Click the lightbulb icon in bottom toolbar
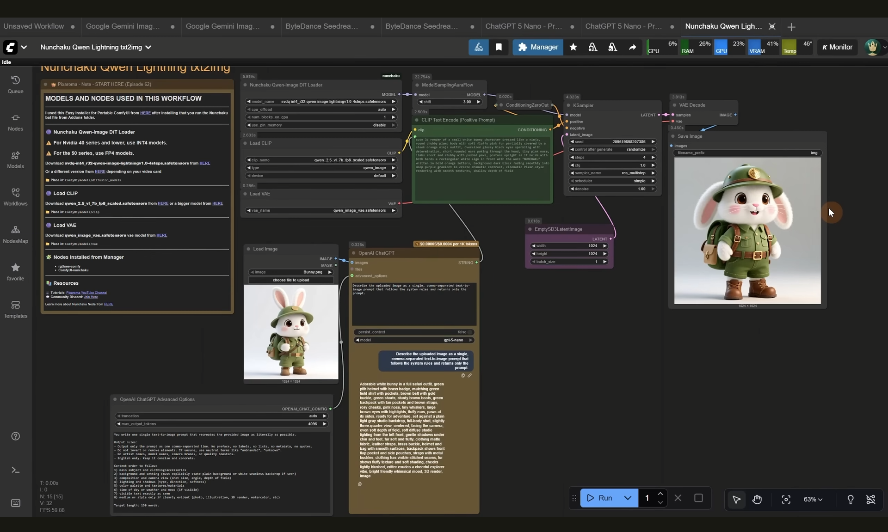Viewport: 888px width, 532px height. pos(850,499)
